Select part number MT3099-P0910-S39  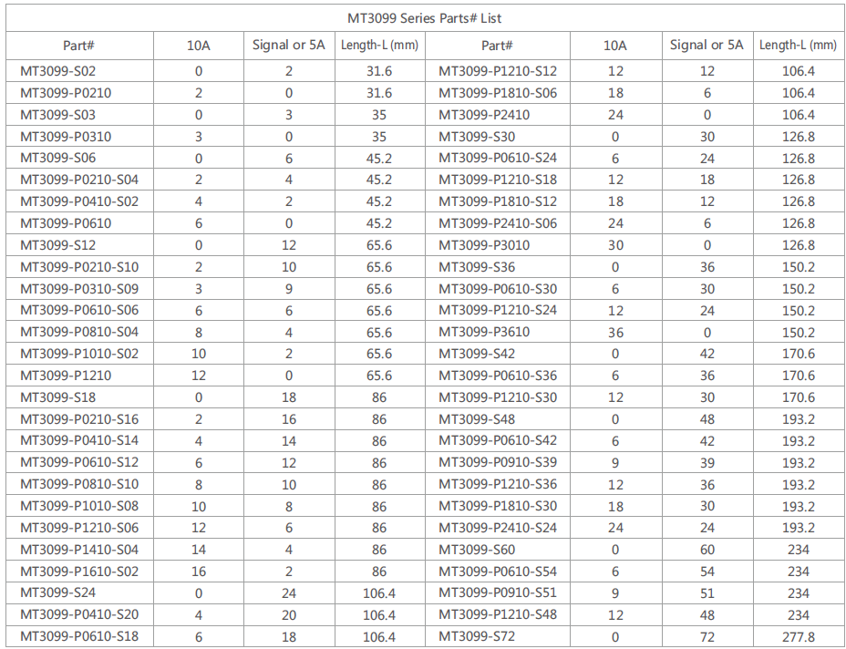pos(498,463)
